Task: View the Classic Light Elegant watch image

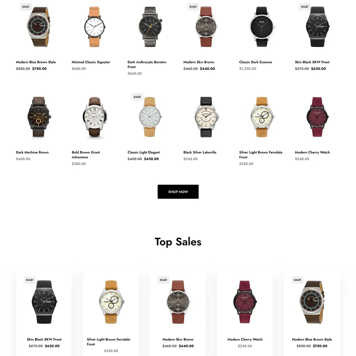Action: click(x=150, y=117)
